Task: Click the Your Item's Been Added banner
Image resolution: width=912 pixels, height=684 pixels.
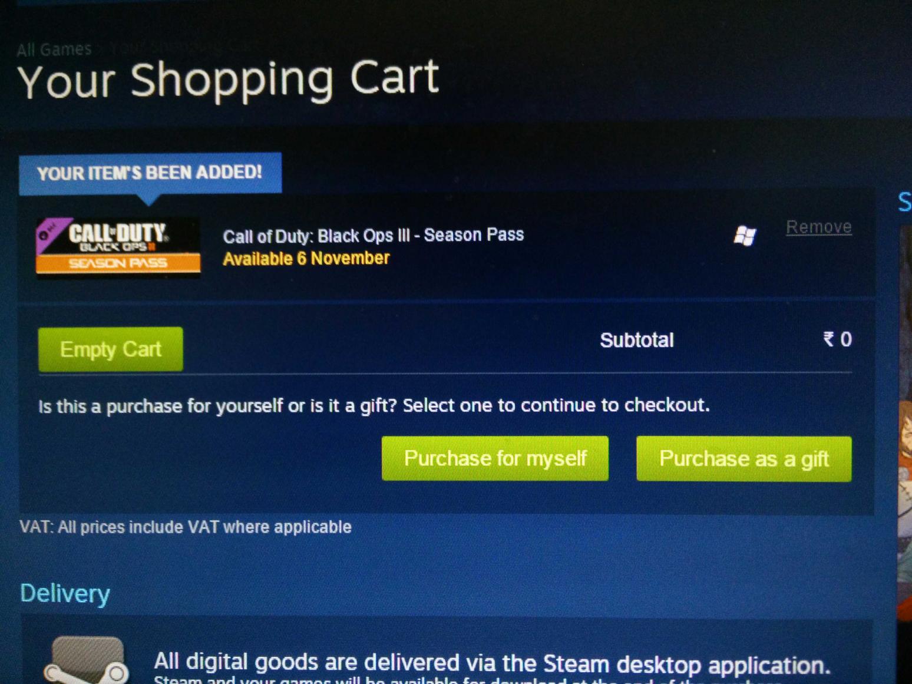Action: (150, 173)
